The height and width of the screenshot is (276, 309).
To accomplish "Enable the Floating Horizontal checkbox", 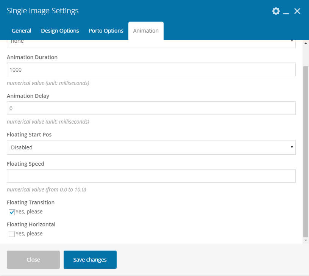I will tap(12, 234).
